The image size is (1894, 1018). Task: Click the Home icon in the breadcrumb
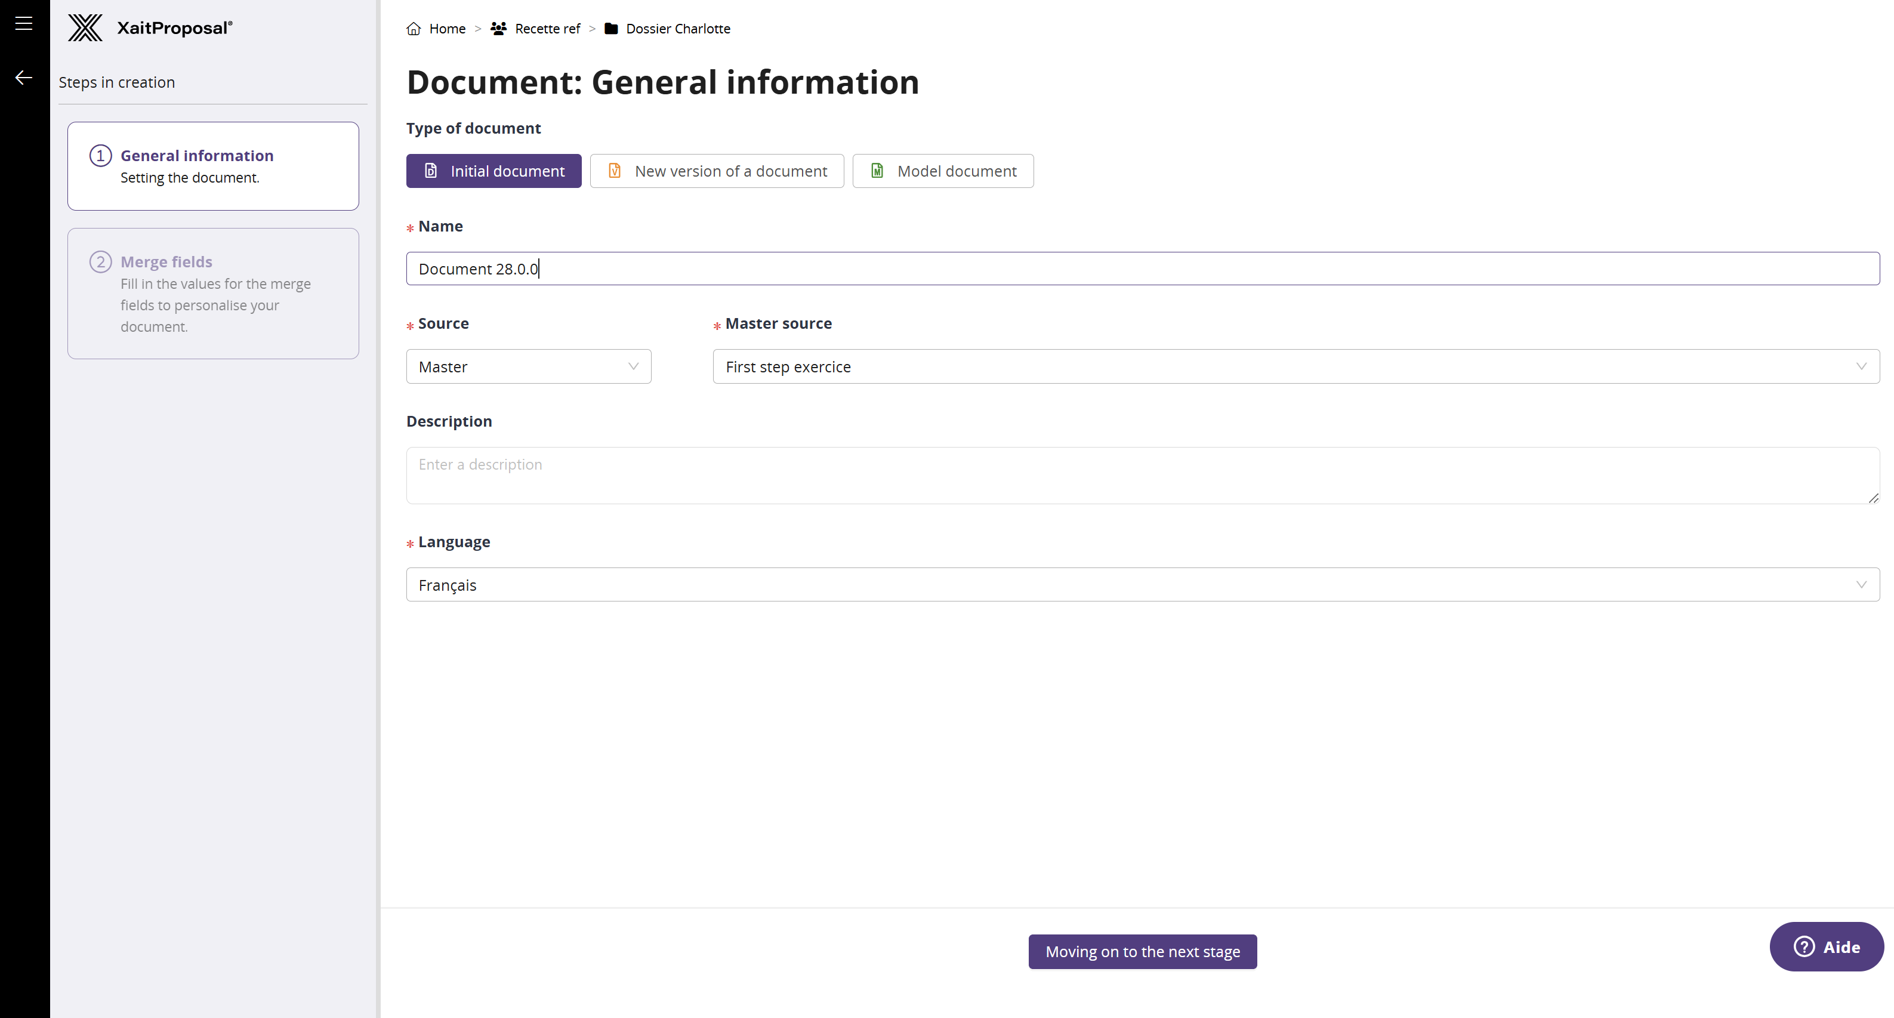pyautogui.click(x=413, y=29)
